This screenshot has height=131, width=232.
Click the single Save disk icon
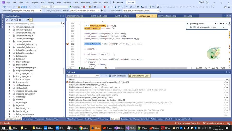22,7
